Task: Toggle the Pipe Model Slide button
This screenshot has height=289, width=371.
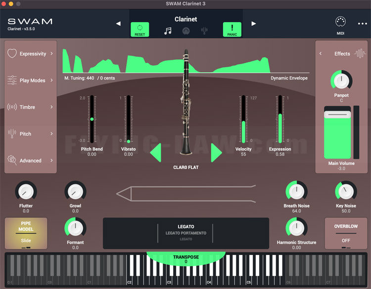Action: click(26, 234)
